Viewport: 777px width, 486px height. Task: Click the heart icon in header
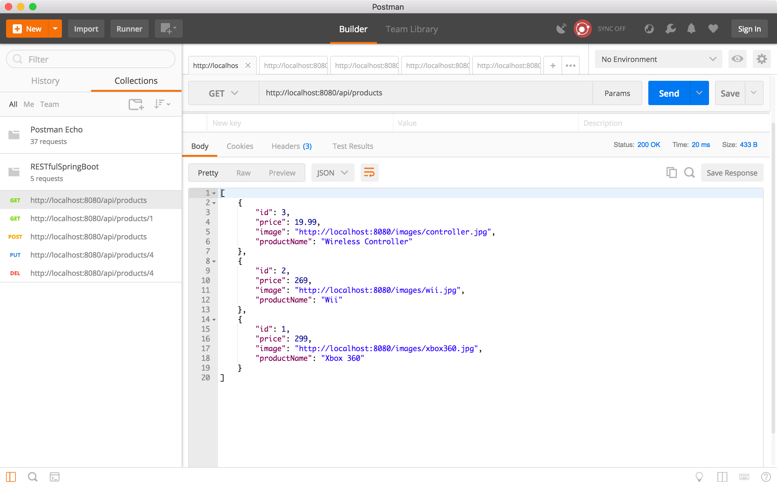click(x=713, y=29)
